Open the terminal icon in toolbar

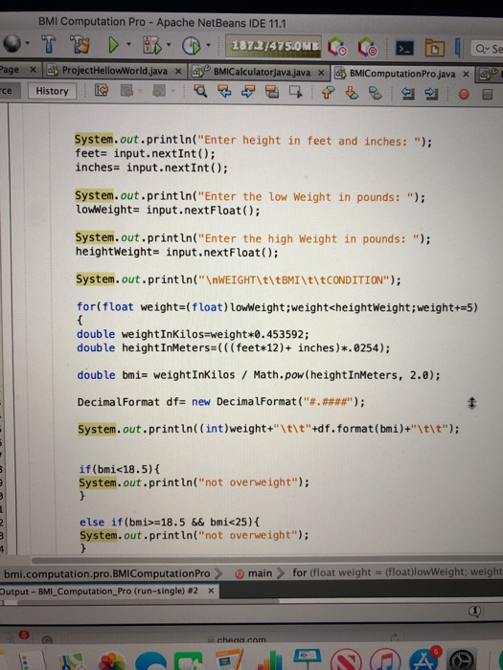(x=404, y=48)
